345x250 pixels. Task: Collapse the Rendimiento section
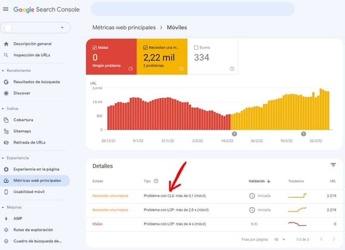pyautogui.click(x=3, y=70)
